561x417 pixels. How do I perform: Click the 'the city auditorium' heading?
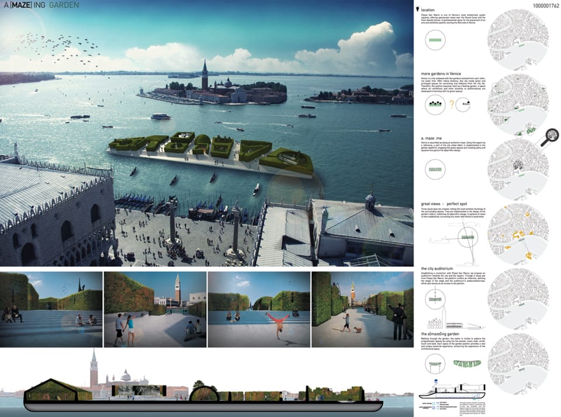(437, 268)
